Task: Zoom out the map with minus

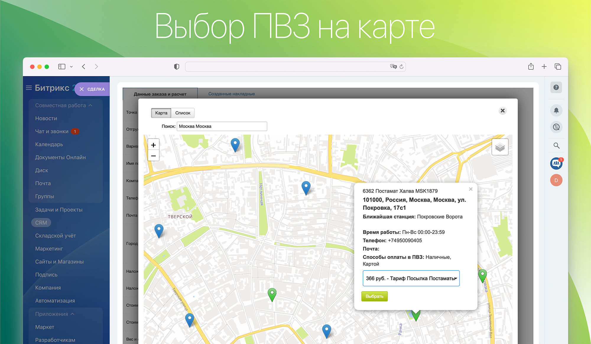Action: pos(153,156)
